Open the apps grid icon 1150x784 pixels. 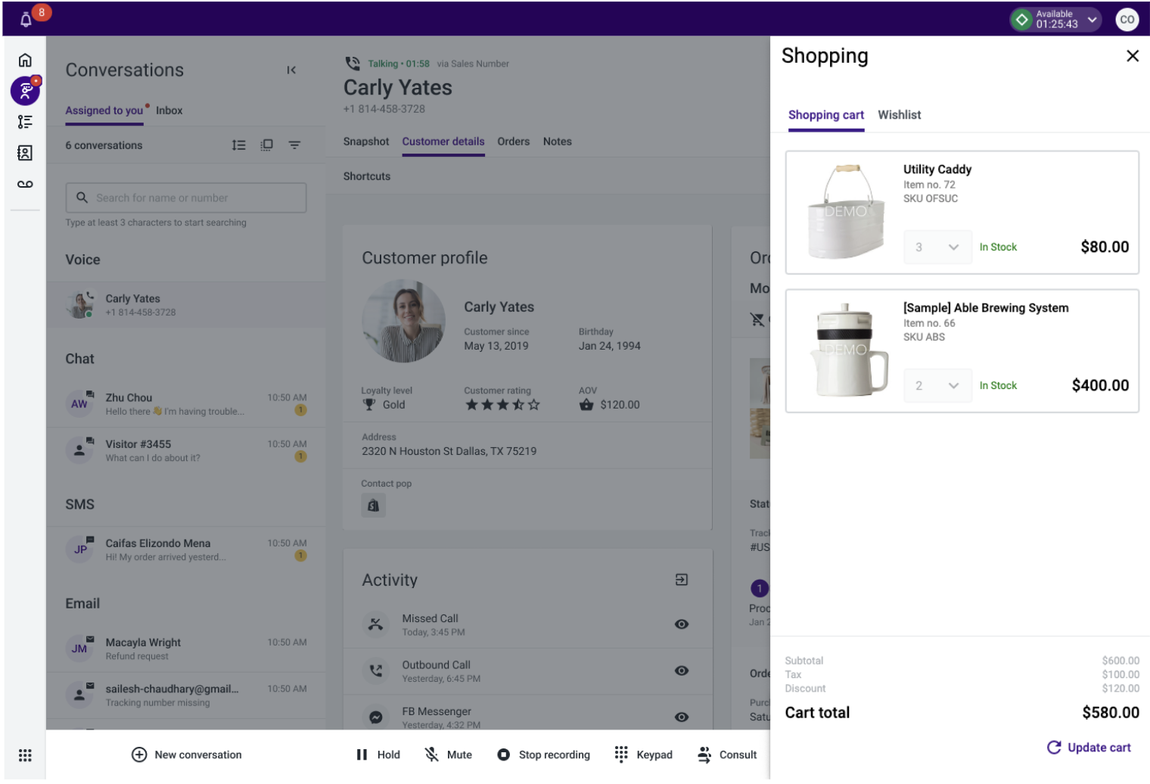point(25,755)
